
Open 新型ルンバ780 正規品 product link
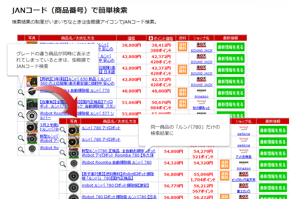119,153
